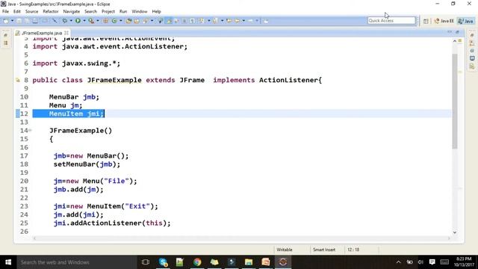Open the File menu
This screenshot has width=478, height=269.
(5, 12)
